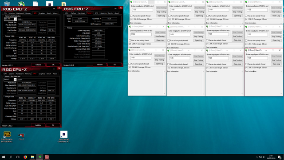Expand the Slot #2 memory slot dropdown
Image resolution: width=284 pixels, height=160 pixels.
15,80
